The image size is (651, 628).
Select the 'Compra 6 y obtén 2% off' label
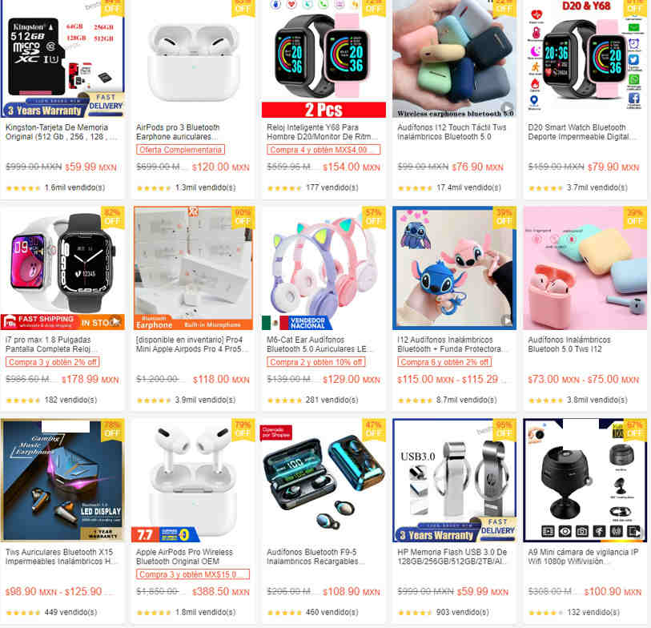click(444, 362)
